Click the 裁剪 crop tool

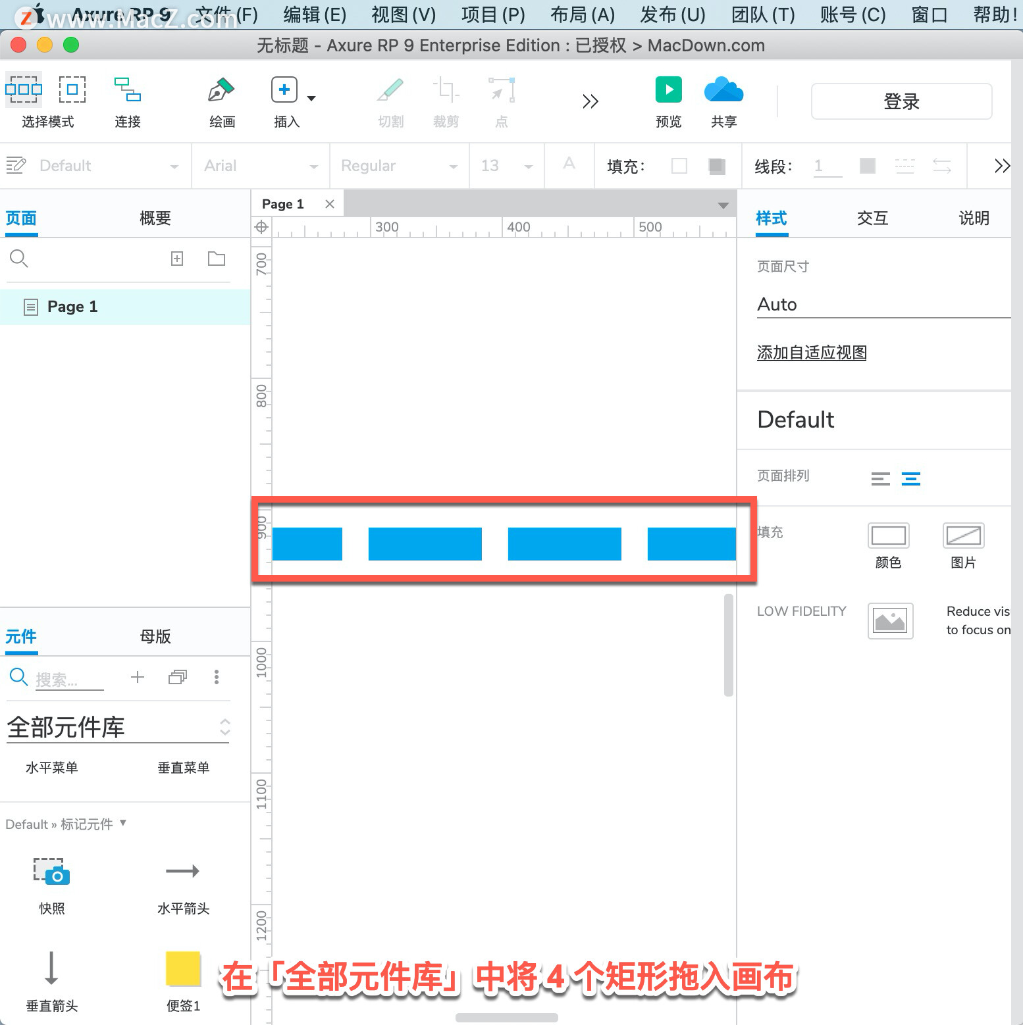click(446, 89)
